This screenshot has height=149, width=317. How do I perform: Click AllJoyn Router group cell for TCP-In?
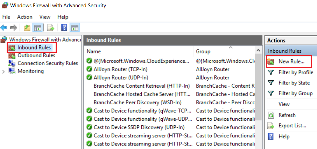pos(213,69)
